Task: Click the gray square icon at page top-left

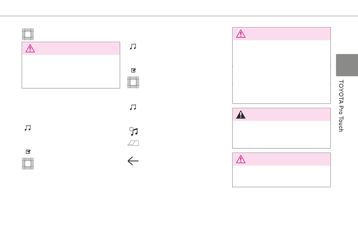Action: click(28, 34)
